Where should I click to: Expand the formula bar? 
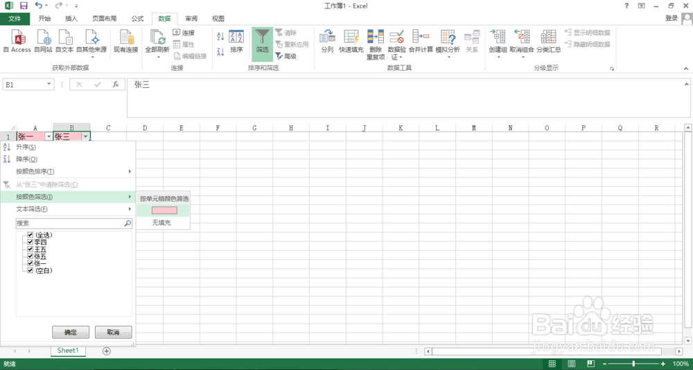686,84
